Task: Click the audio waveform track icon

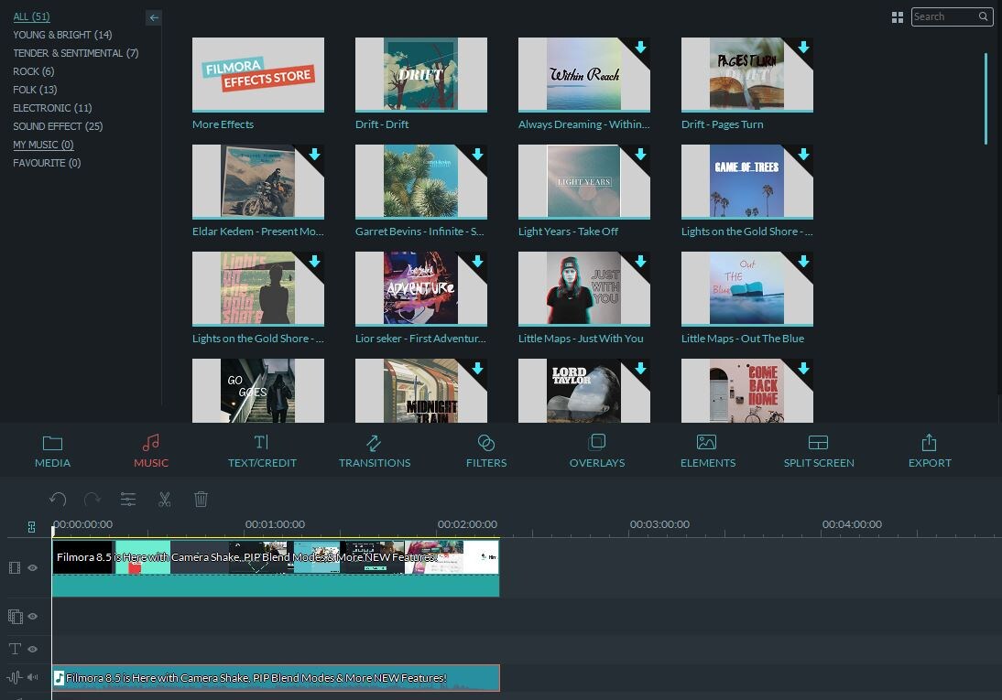Action: coord(14,677)
